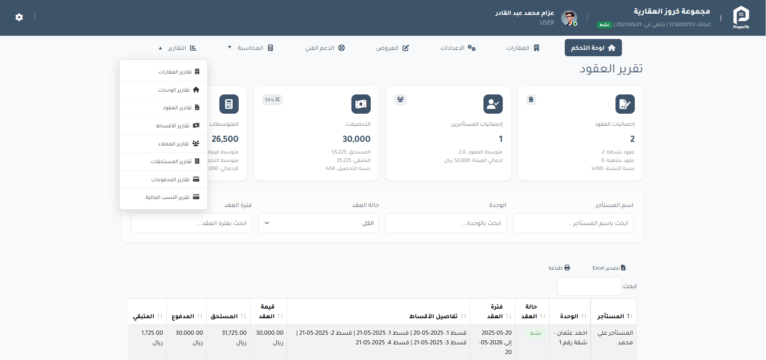Click the نشط contract status badge
Screen dimensions: 766x360
[x=536, y=333]
